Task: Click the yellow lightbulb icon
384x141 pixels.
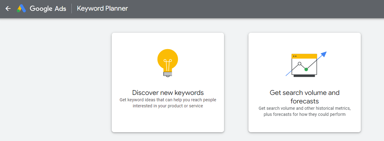Action: (x=168, y=58)
